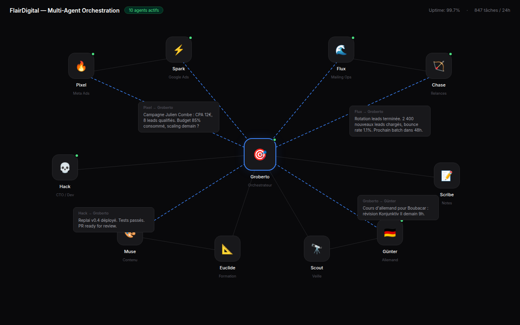Viewport: 520px width, 325px height.
Task: Select the Scout Veille telescope icon
Action: coord(317,248)
